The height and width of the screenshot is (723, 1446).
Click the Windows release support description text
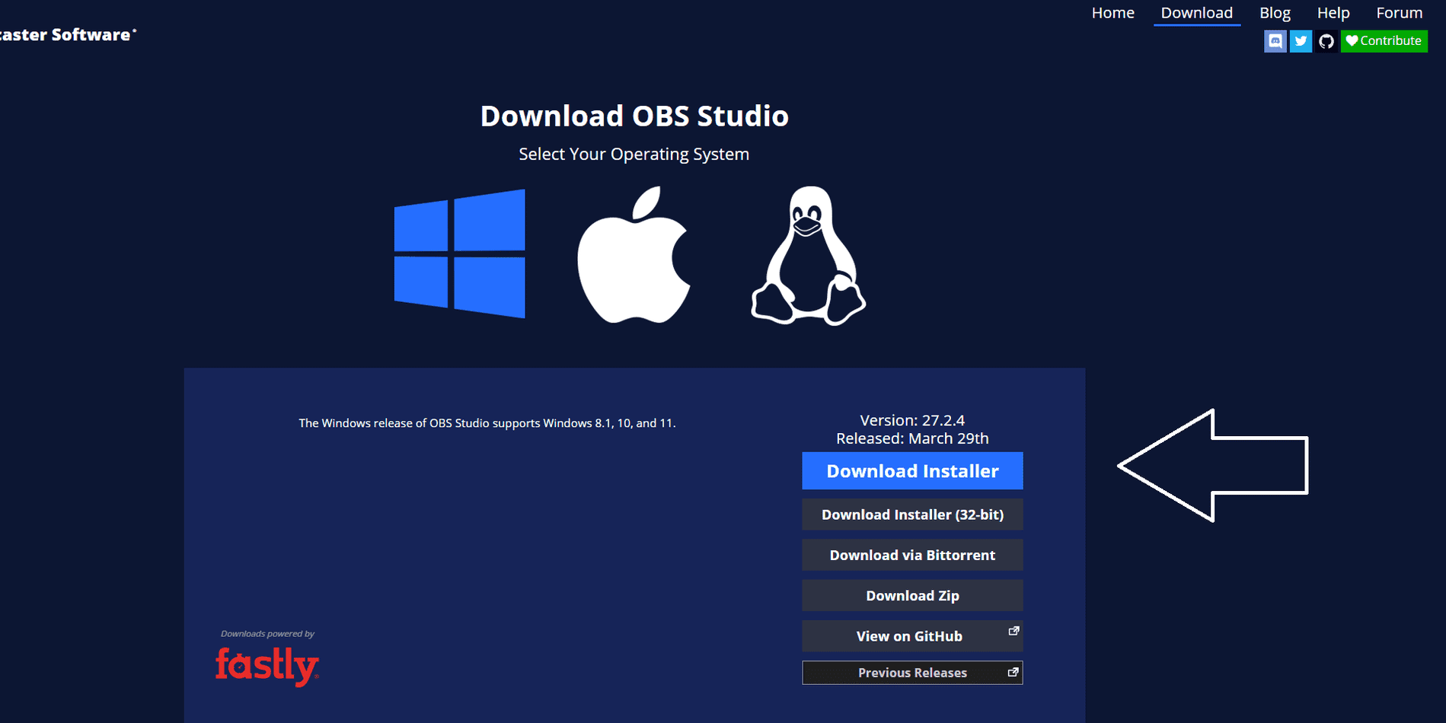[487, 423]
